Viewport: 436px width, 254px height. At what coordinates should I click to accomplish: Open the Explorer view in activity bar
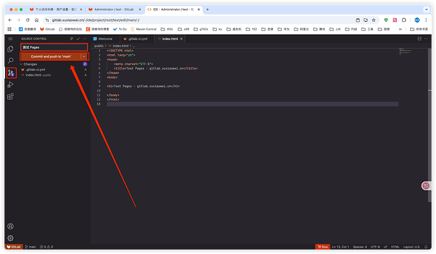(10, 49)
